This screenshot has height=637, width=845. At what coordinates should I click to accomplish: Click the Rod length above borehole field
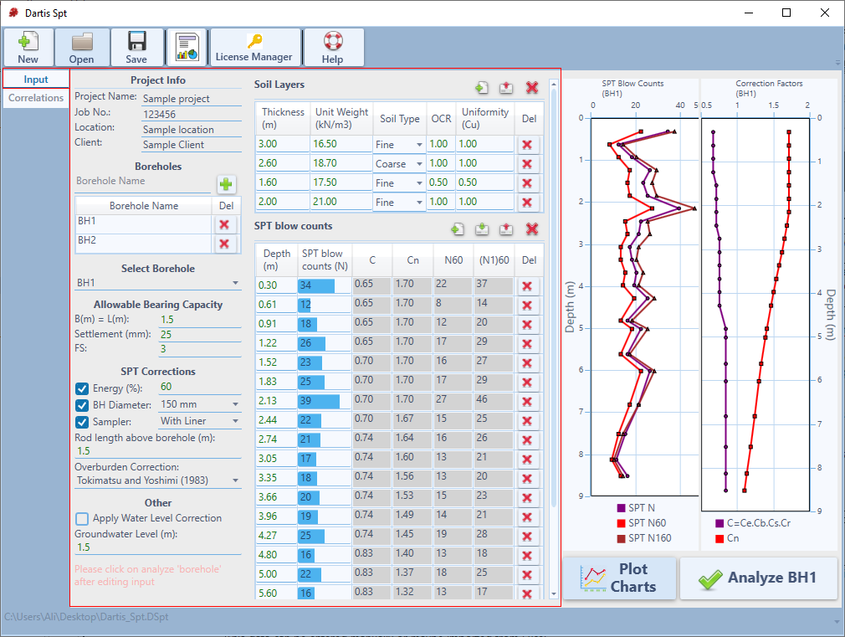click(x=157, y=451)
